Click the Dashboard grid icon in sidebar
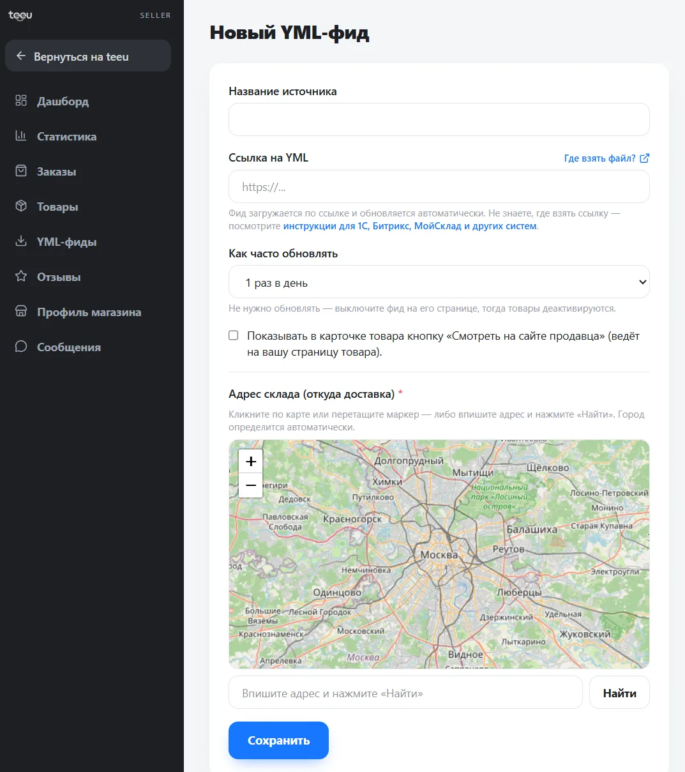Screen dimensions: 685x772 [21, 101]
